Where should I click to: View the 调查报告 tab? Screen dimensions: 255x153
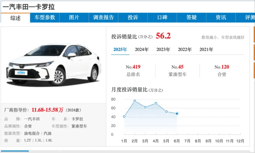(103, 17)
